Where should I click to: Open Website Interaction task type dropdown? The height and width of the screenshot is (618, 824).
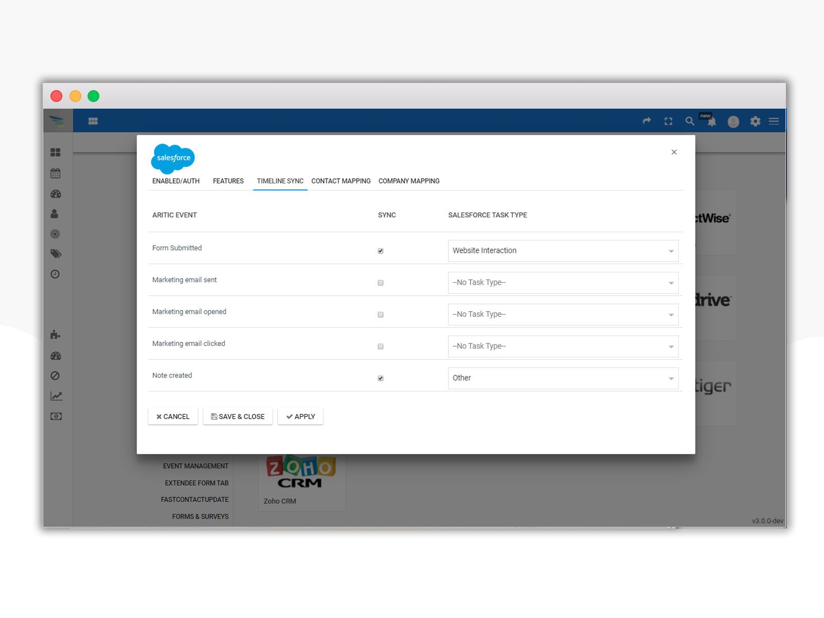point(563,251)
